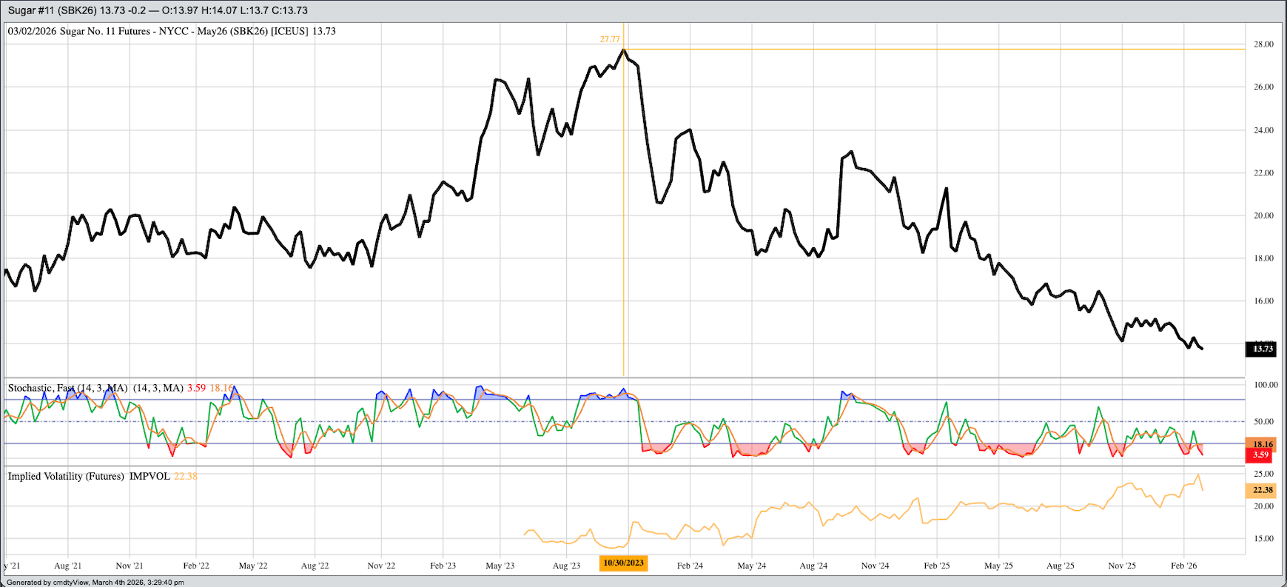The height and width of the screenshot is (587, 1287).
Task: Click the Feb '23 time axis label
Action: 443,566
